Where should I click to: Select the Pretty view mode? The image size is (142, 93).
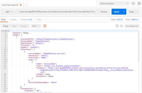tap(6, 26)
